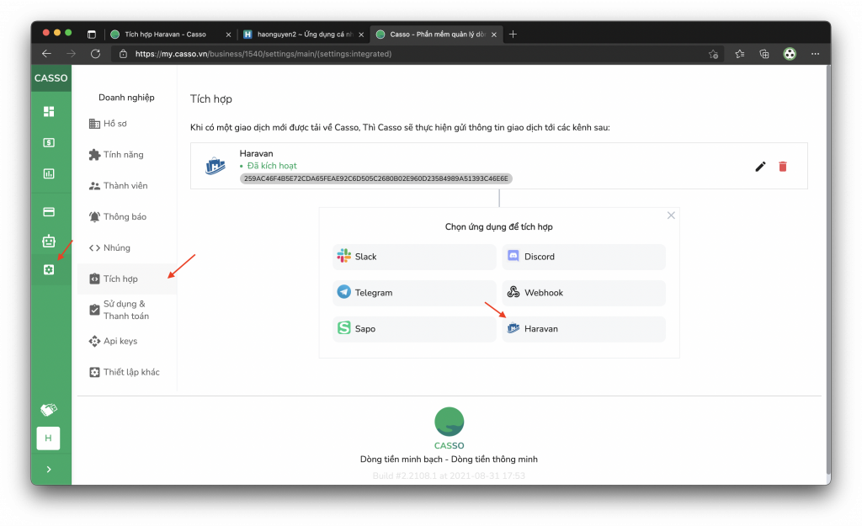The height and width of the screenshot is (526, 862).
Task: Open Thiết lập khác settings menu
Action: coord(127,372)
